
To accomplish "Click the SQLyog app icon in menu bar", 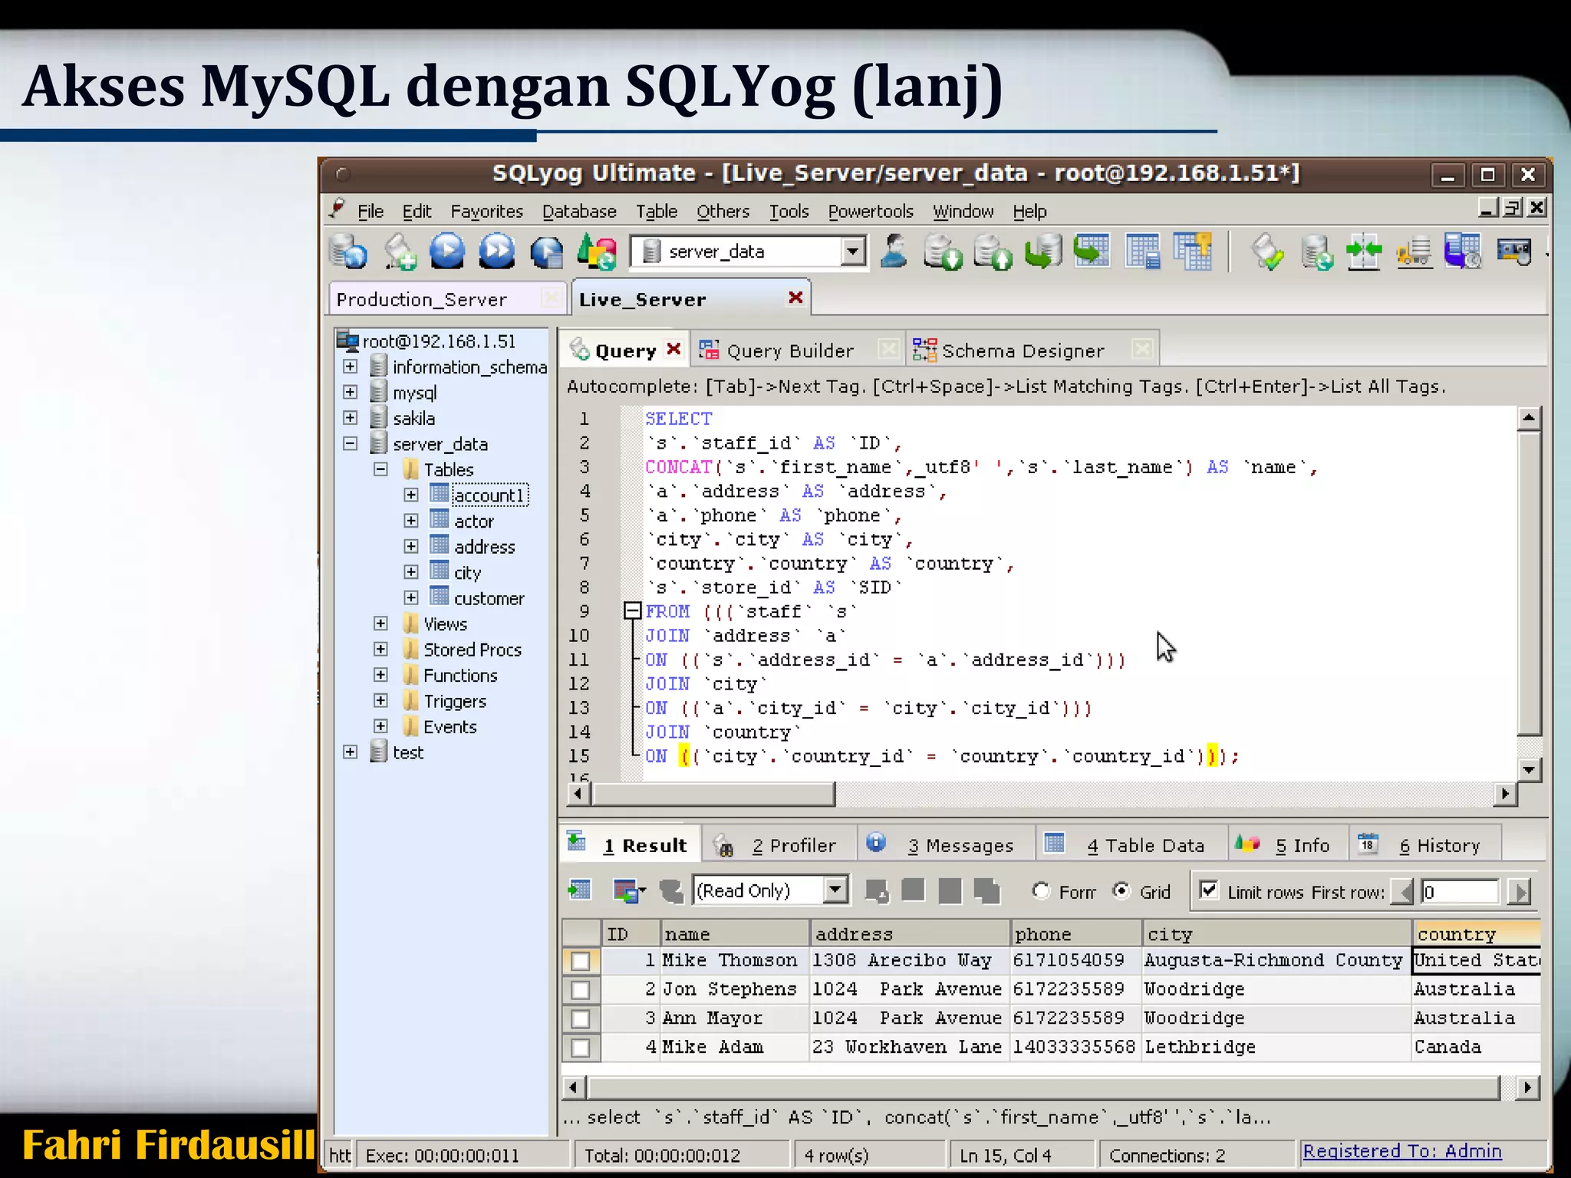I will pyautogui.click(x=338, y=209).
